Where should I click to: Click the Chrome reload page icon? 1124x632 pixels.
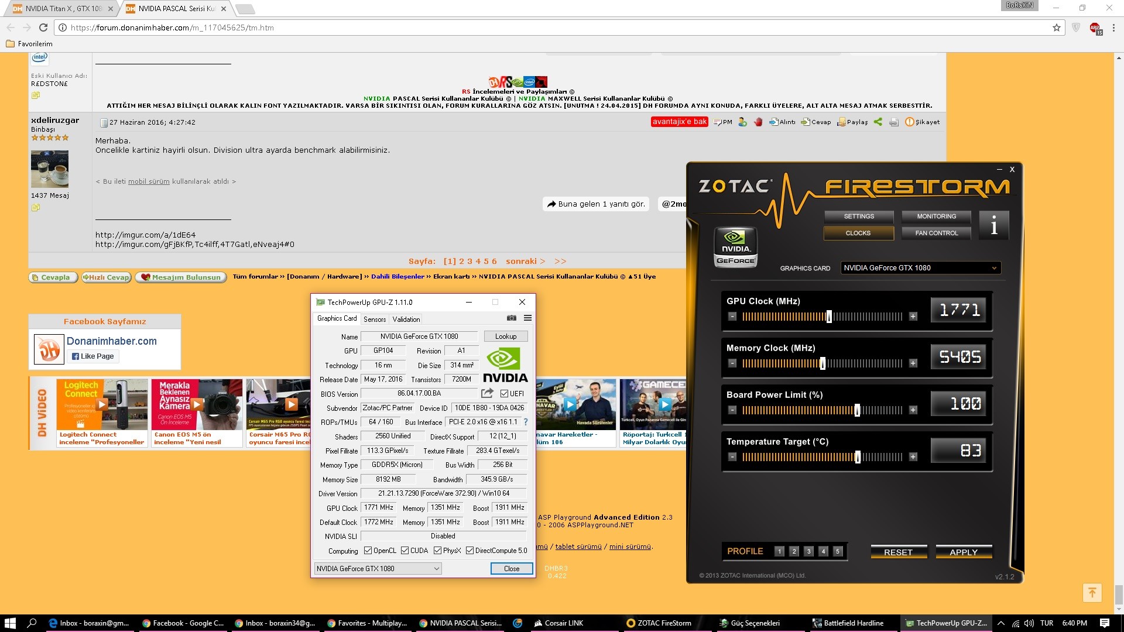point(43,28)
